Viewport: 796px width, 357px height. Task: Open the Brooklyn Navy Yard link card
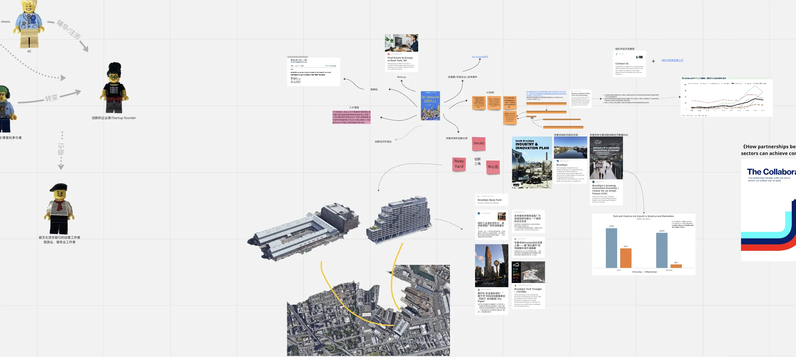tap(491, 200)
